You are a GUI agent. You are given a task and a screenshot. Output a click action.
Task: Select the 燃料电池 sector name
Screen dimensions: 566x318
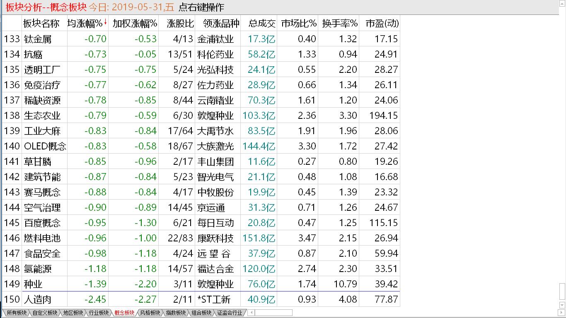(42, 238)
